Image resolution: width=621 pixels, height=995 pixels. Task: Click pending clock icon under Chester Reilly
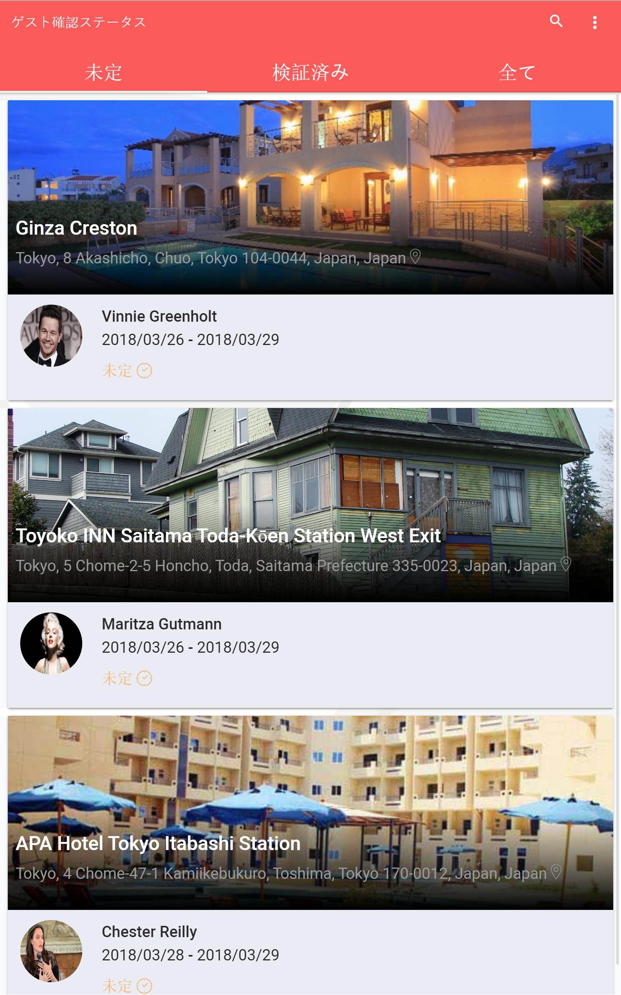[x=144, y=986]
